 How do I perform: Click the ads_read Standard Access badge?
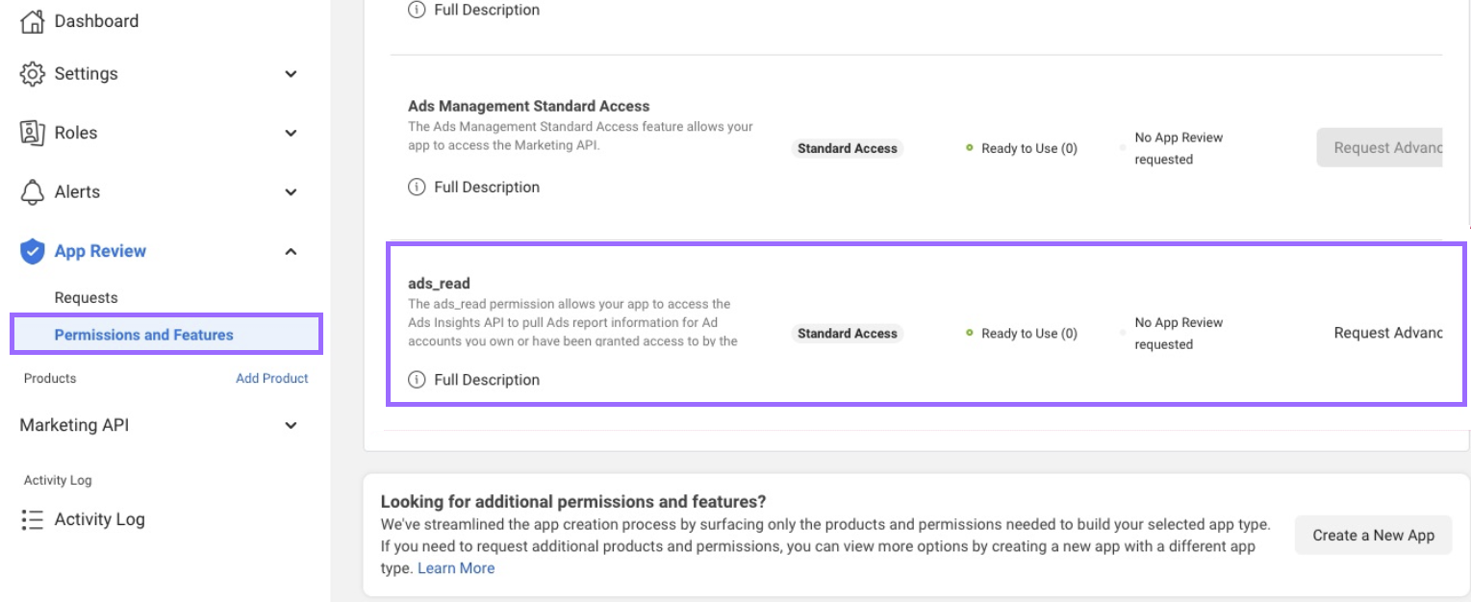tap(847, 334)
